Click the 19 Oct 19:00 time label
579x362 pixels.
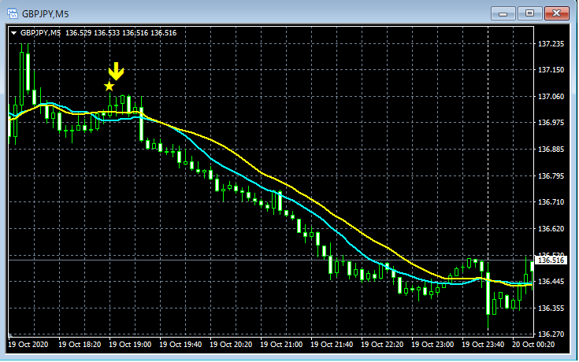coord(130,344)
